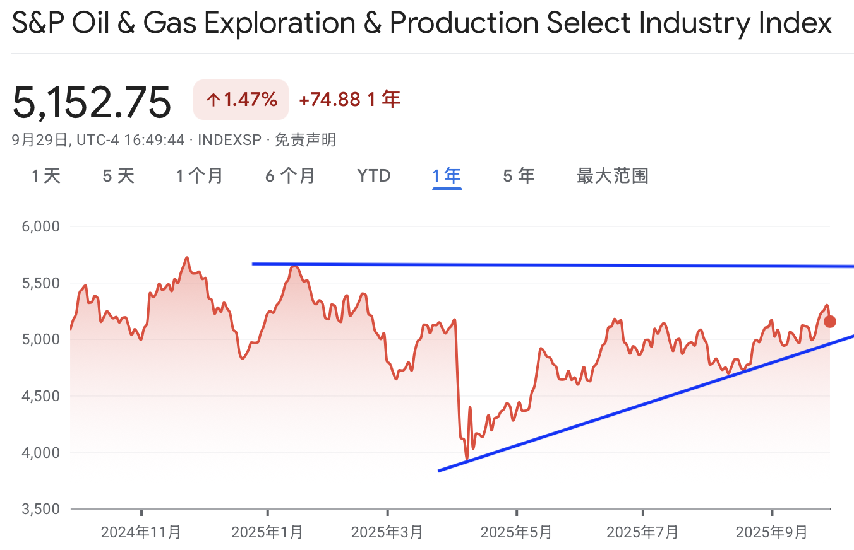Switch to the 5 天 range tab

coord(119,175)
